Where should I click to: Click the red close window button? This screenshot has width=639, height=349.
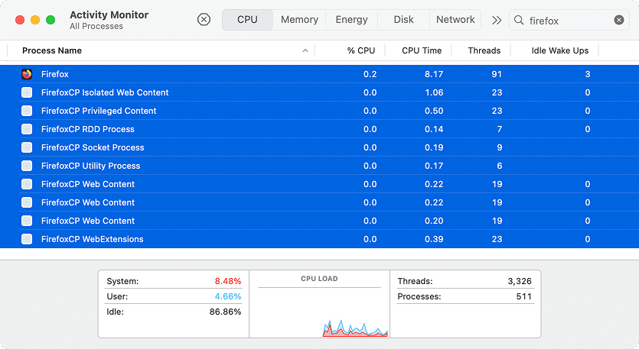pos(20,20)
